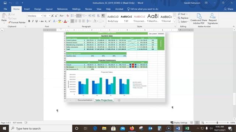Switch to Read Mode view
The width and height of the screenshot is (236, 132).
(191, 122)
